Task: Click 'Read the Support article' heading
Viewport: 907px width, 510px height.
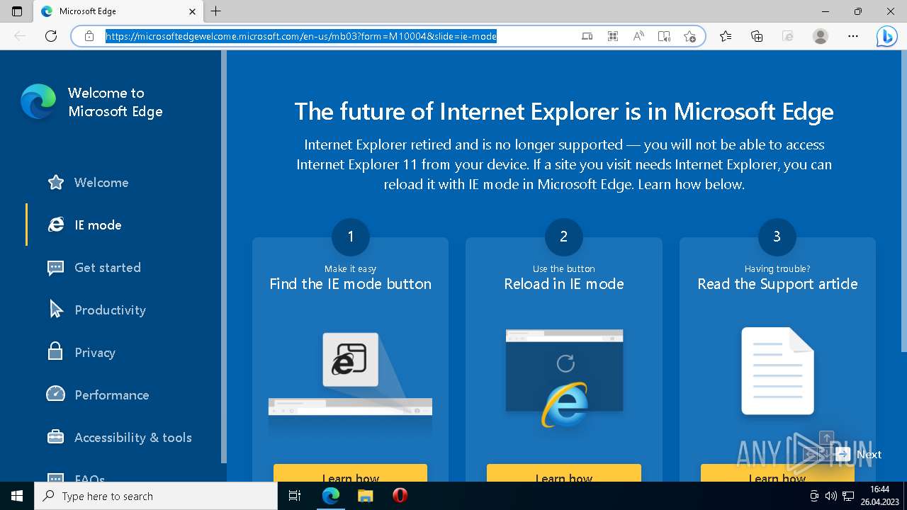Action: (777, 284)
